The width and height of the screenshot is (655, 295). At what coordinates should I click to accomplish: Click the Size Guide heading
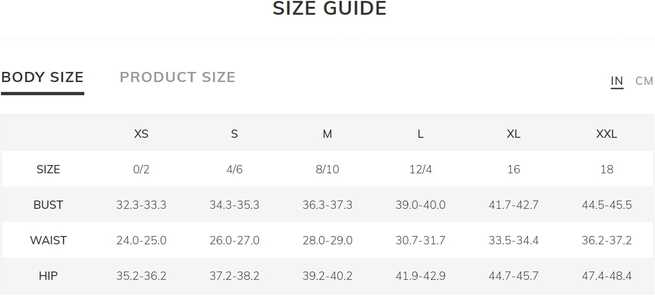pos(329,9)
